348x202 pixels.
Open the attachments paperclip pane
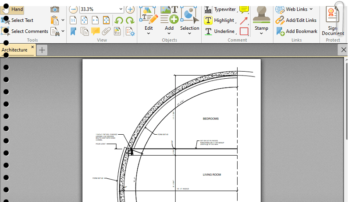(107, 31)
